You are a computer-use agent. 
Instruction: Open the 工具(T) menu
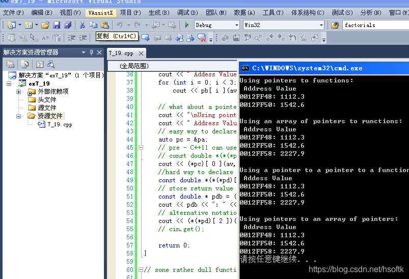273,13
